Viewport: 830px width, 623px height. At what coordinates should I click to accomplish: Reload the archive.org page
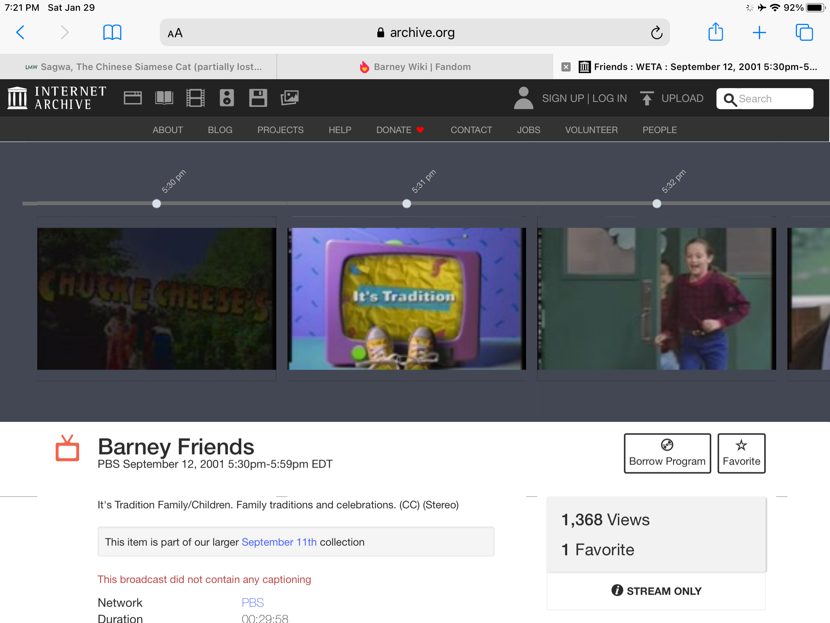coord(657,33)
